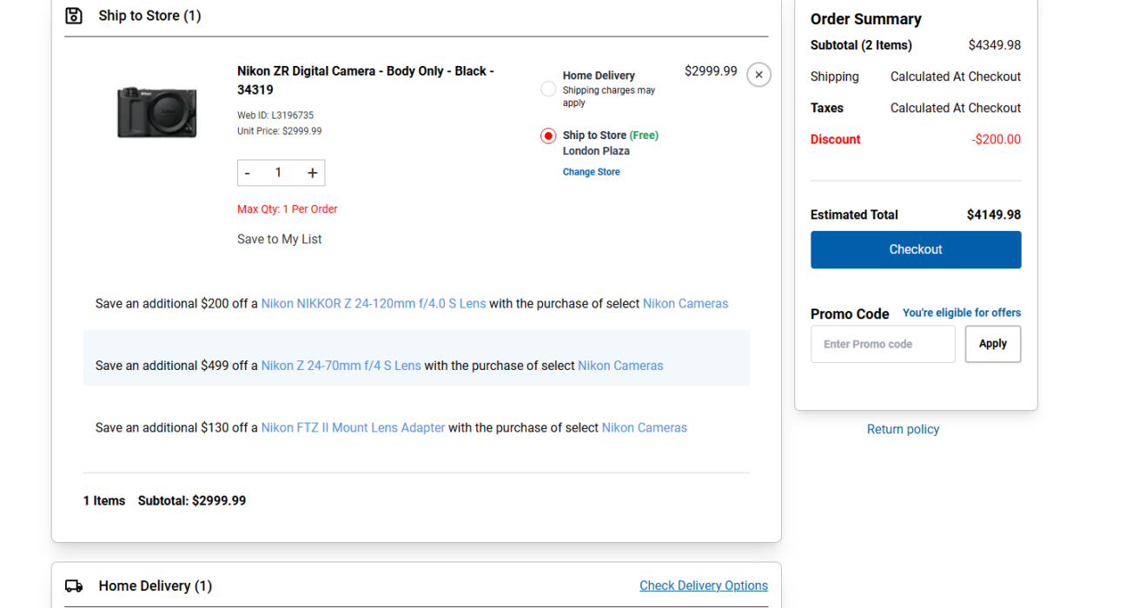Click Change Store link
Viewport: 1126px width, 608px height.
pos(591,172)
